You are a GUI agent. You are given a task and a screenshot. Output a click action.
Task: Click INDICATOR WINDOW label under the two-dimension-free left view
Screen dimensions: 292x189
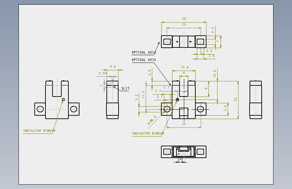coord(39,131)
